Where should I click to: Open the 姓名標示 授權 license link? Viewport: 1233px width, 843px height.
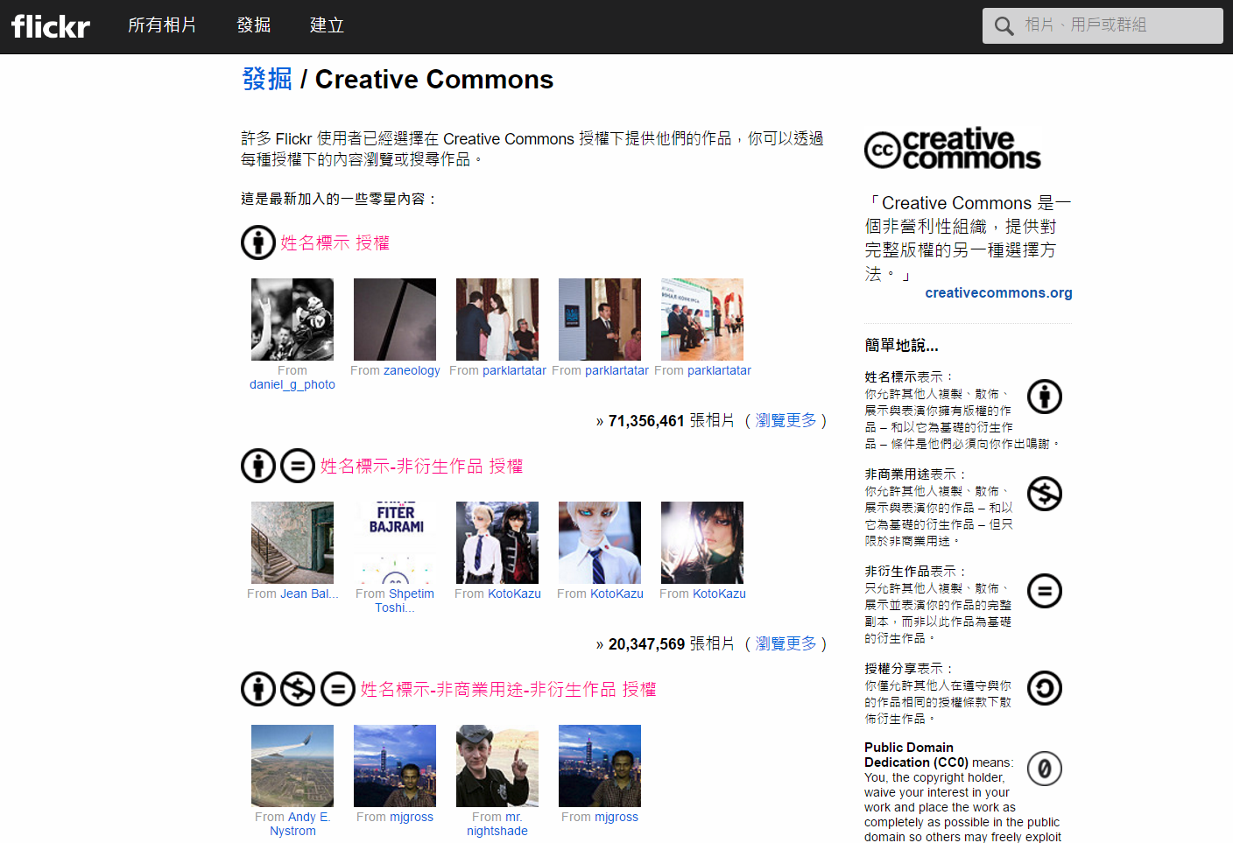click(335, 242)
